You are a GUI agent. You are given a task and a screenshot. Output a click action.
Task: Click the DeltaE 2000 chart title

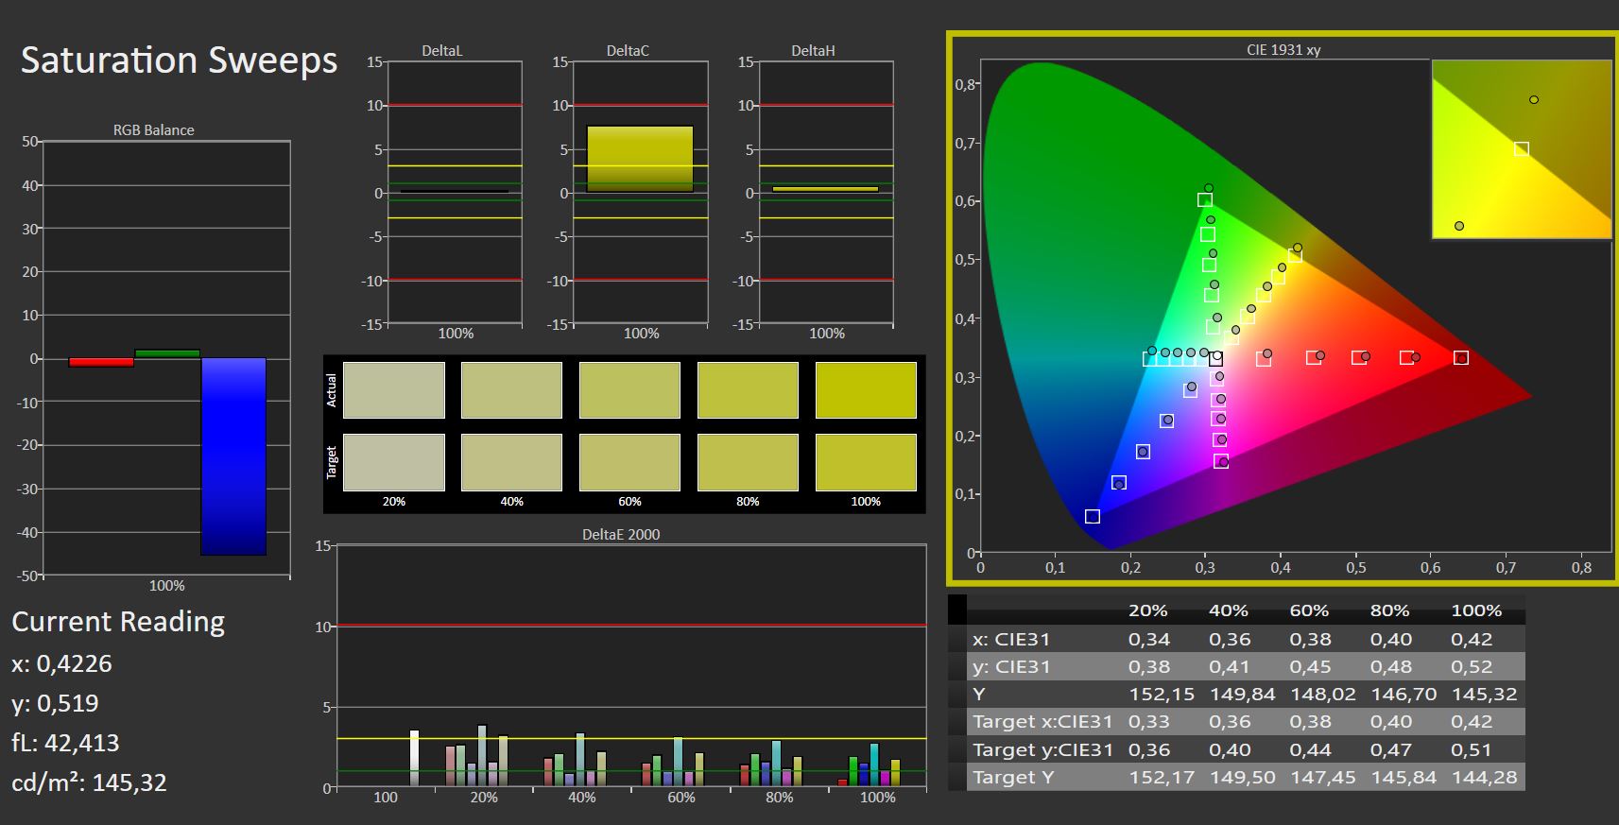tap(621, 534)
